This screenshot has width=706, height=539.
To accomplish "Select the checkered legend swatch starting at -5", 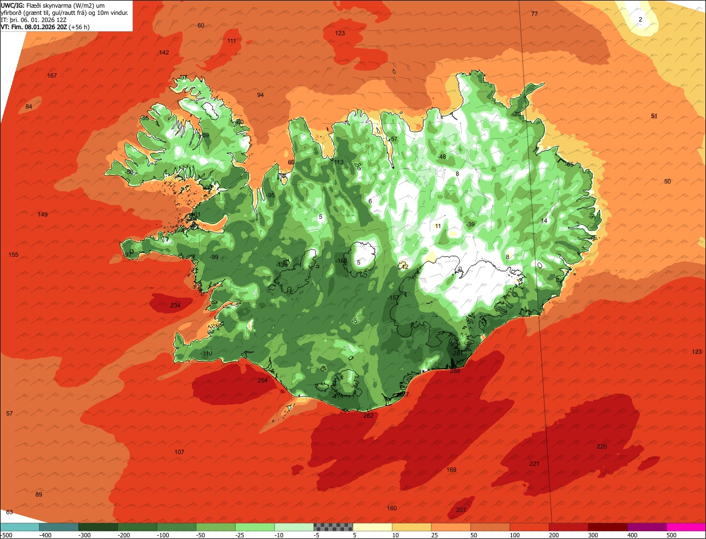I will [333, 527].
